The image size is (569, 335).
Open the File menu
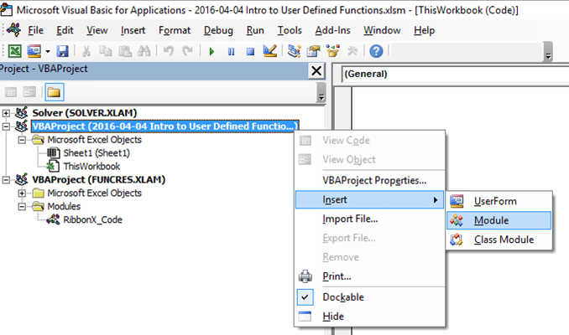[x=35, y=30]
